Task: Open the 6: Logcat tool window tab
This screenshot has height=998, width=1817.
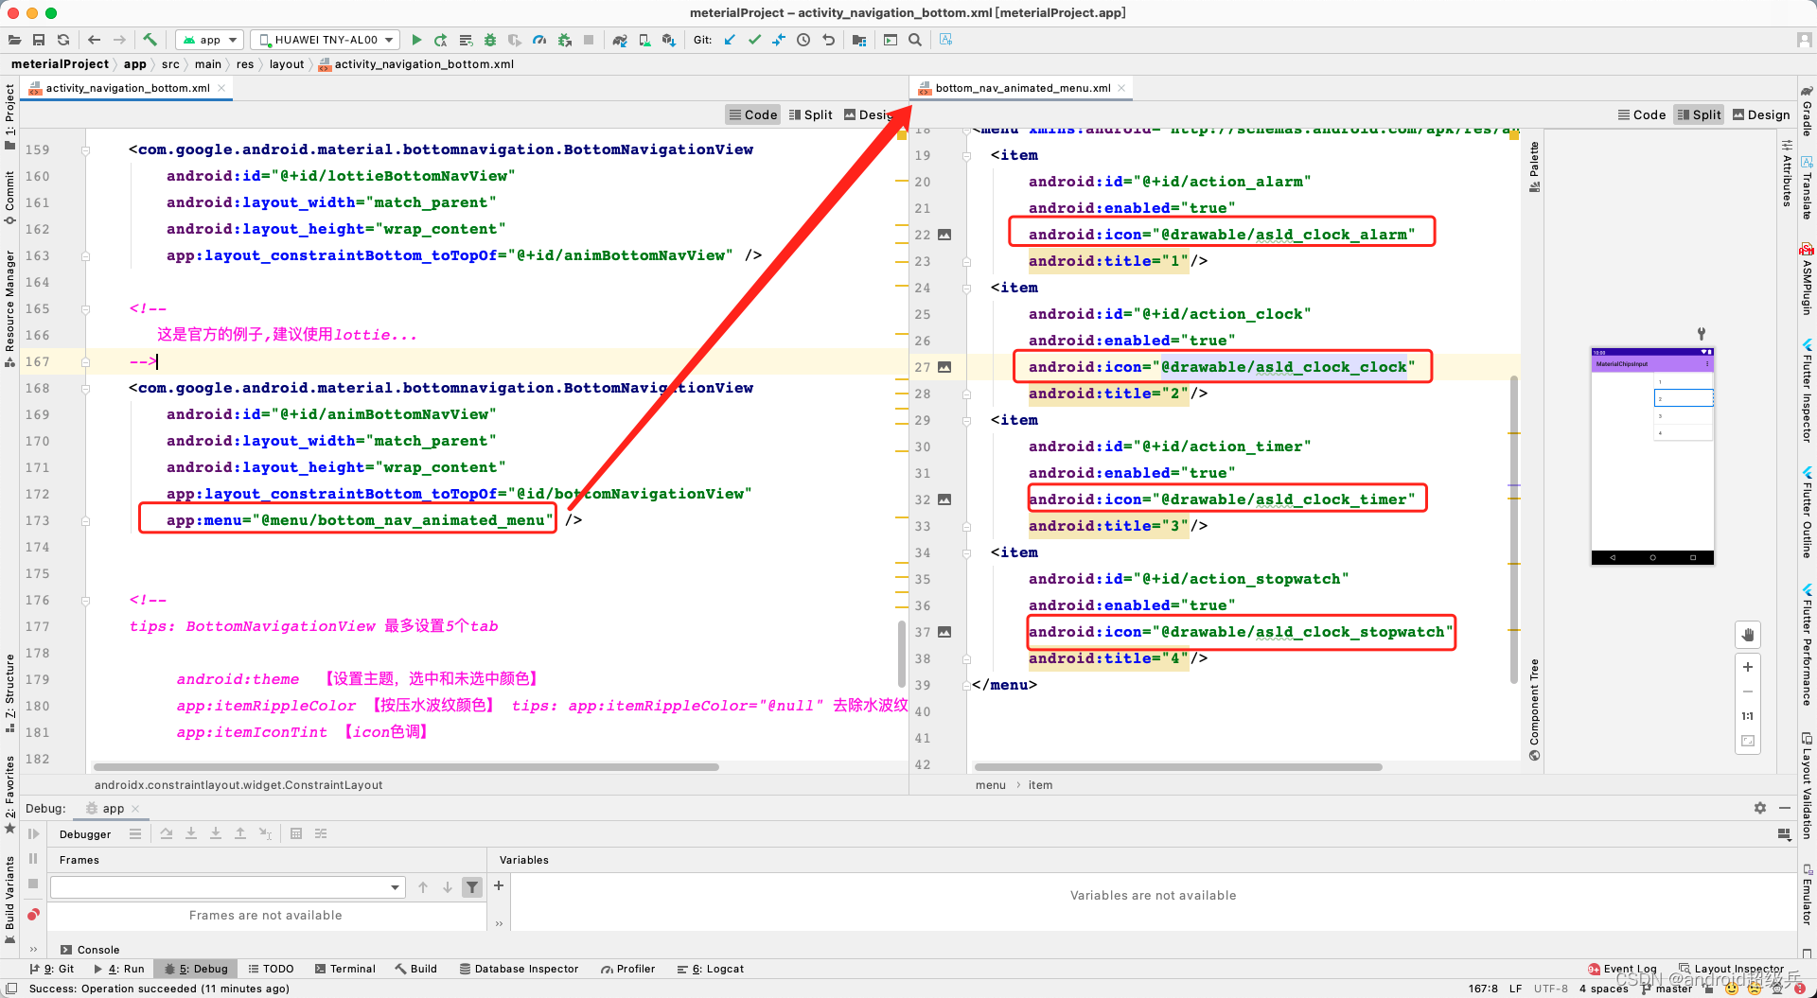Action: (711, 969)
